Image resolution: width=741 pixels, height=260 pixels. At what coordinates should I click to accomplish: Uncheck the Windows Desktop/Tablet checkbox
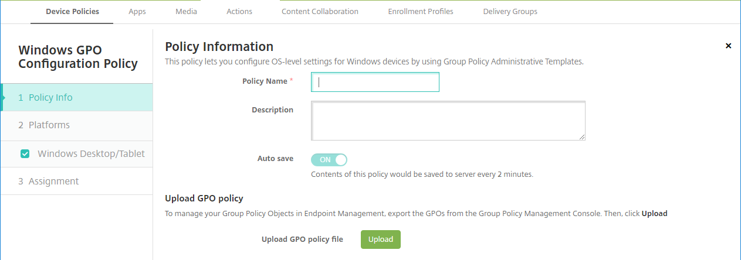tap(25, 154)
